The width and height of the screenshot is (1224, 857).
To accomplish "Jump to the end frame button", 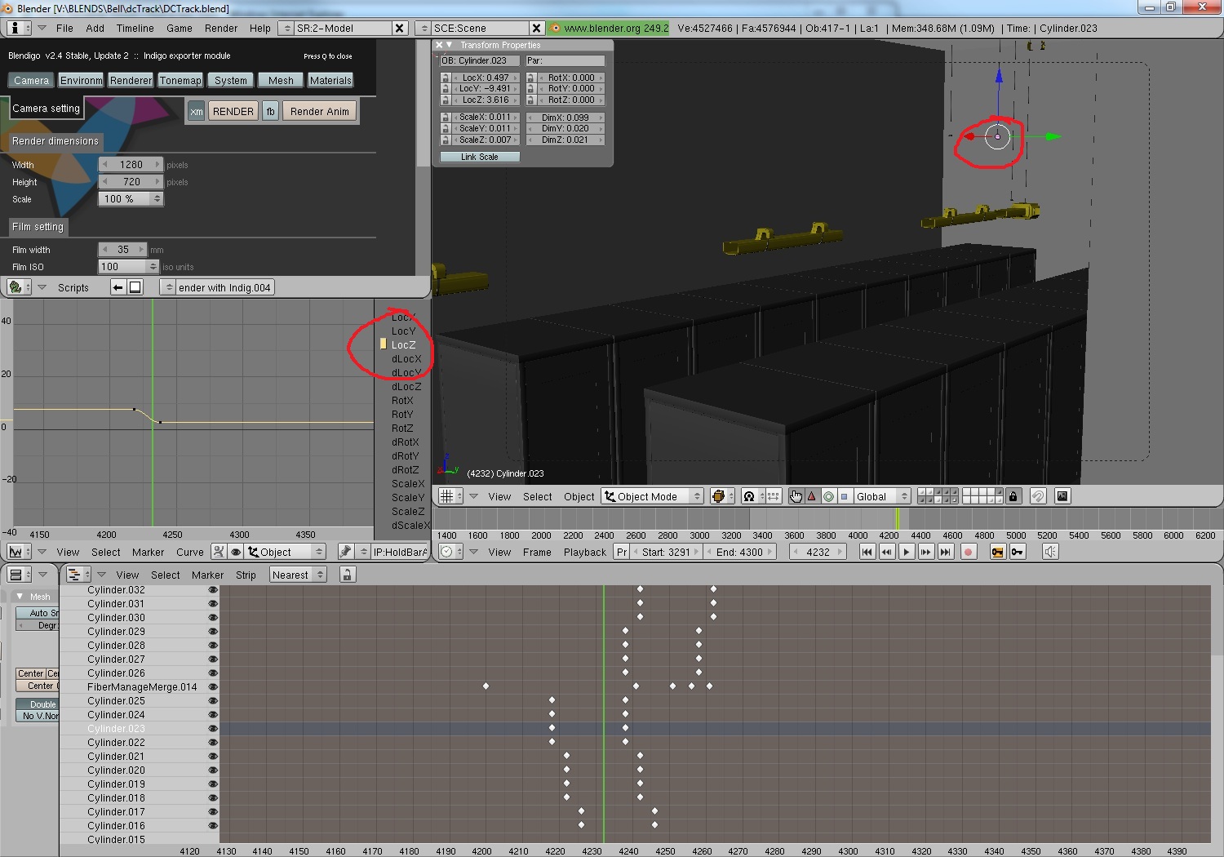I will coord(945,553).
